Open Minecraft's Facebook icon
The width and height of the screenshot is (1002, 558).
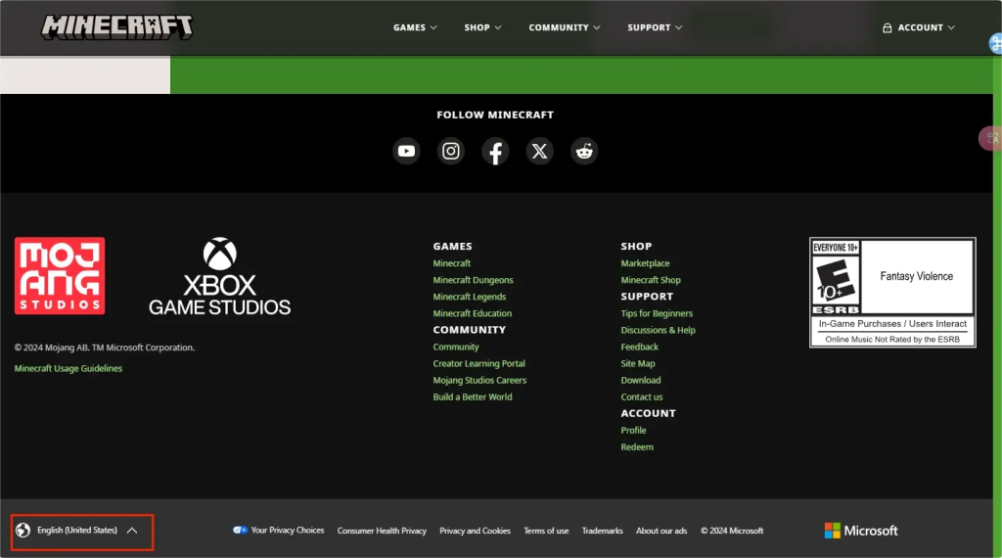(x=495, y=152)
